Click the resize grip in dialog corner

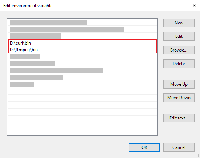pos(197,155)
